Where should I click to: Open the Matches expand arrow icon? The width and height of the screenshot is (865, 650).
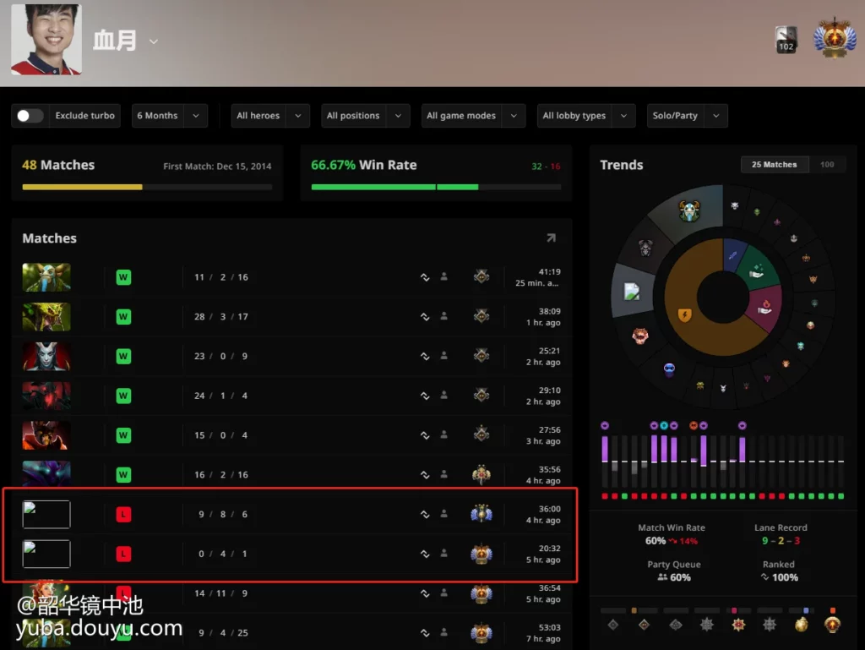pyautogui.click(x=551, y=238)
